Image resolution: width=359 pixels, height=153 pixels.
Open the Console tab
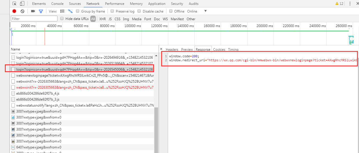pyautogui.click(x=57, y=4)
